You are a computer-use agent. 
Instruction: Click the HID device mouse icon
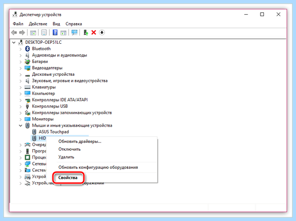34,138
